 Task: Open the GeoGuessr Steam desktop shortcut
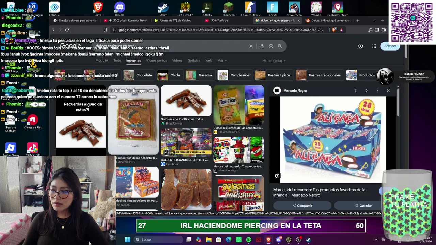pos(338,9)
